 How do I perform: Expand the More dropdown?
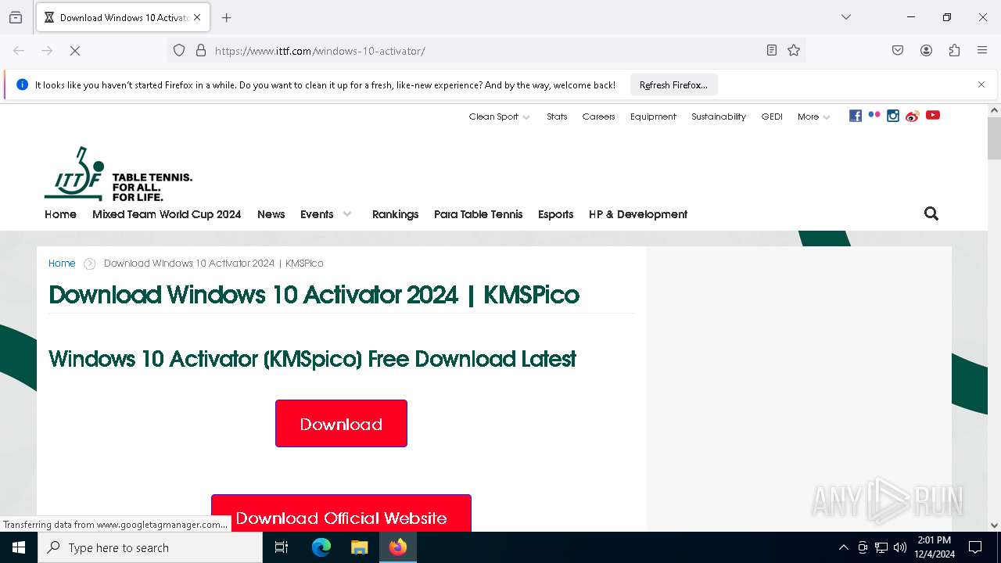point(813,117)
